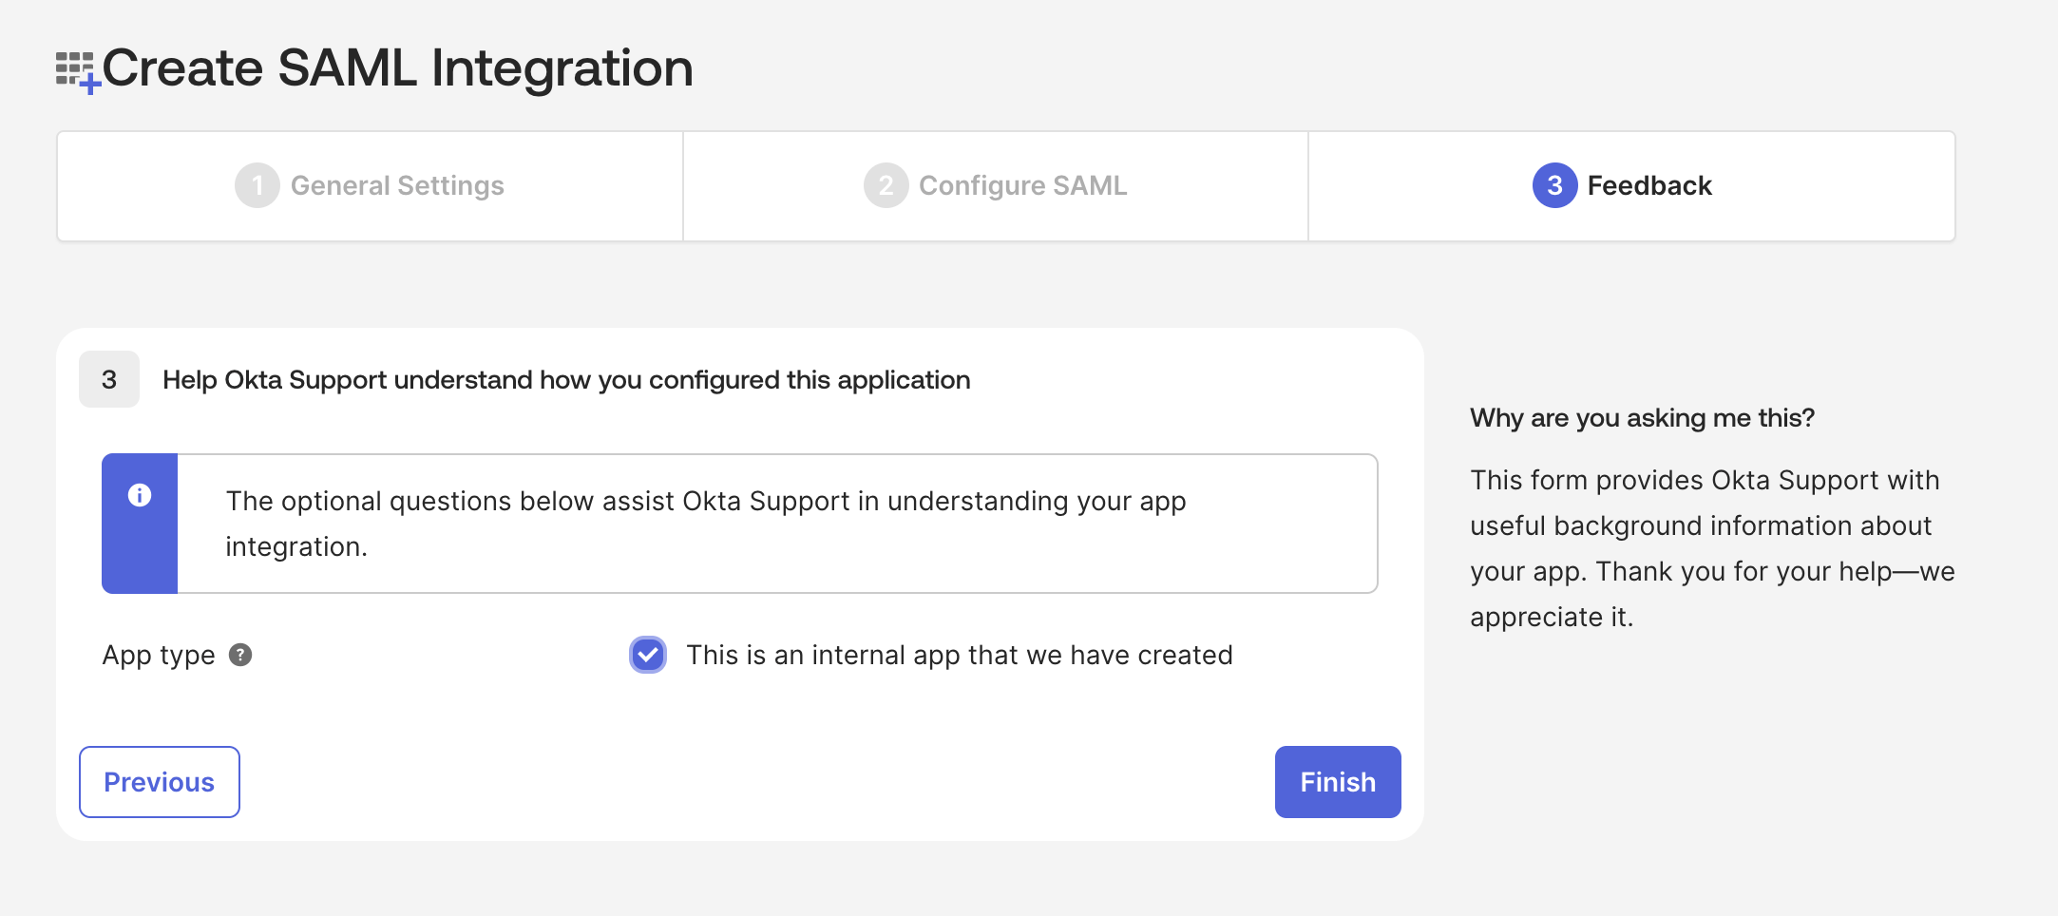Open the Configure SAML step tab

click(x=996, y=186)
